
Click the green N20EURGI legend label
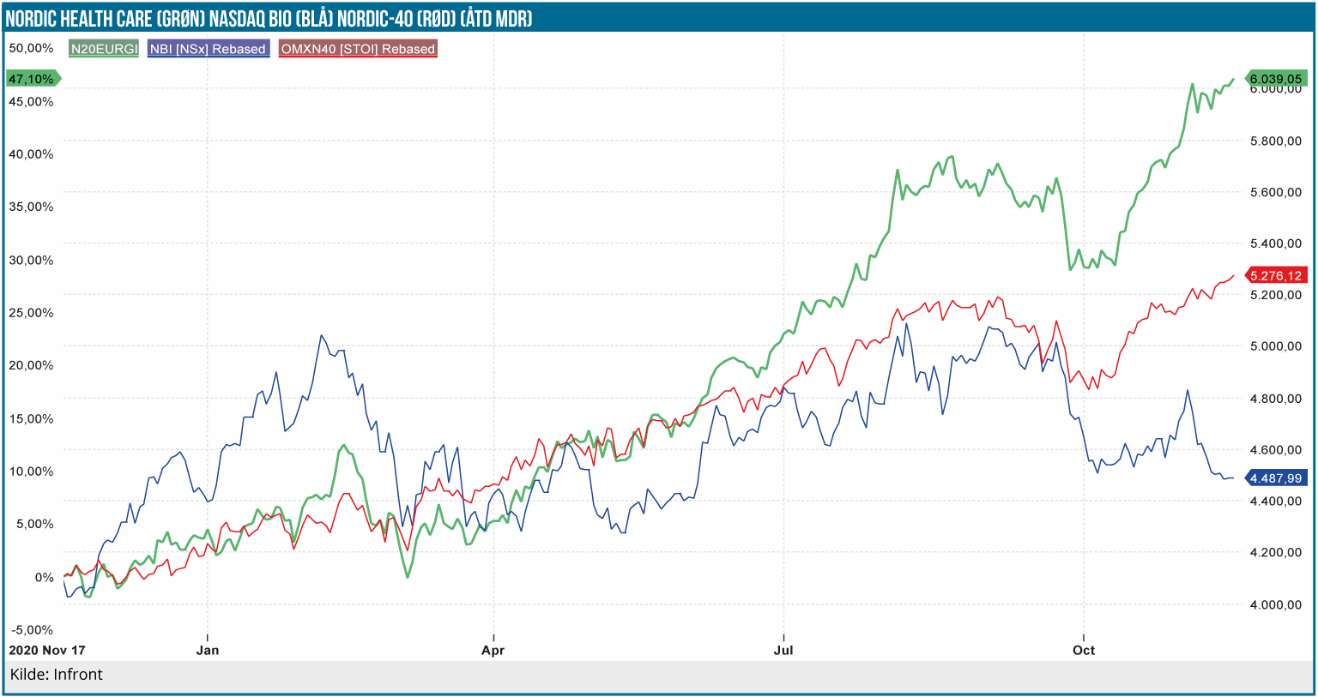click(x=104, y=49)
